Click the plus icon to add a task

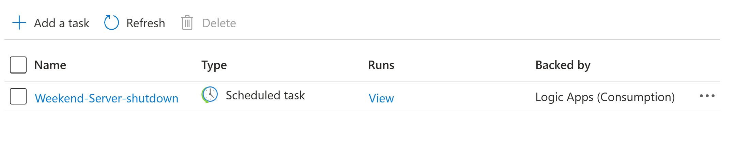pyautogui.click(x=19, y=23)
